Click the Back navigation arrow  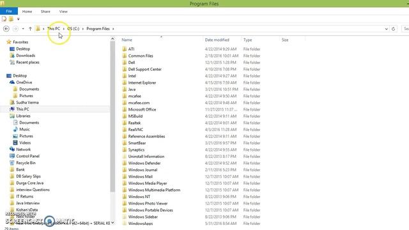pos(6,29)
